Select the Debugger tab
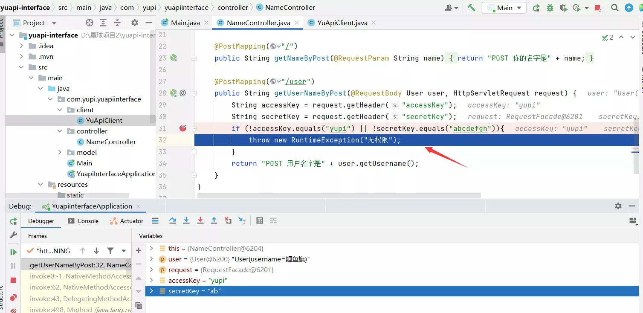This screenshot has width=643, height=313. pyautogui.click(x=41, y=221)
